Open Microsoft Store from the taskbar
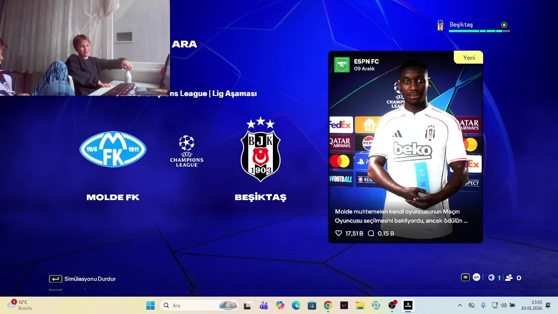 click(312, 305)
